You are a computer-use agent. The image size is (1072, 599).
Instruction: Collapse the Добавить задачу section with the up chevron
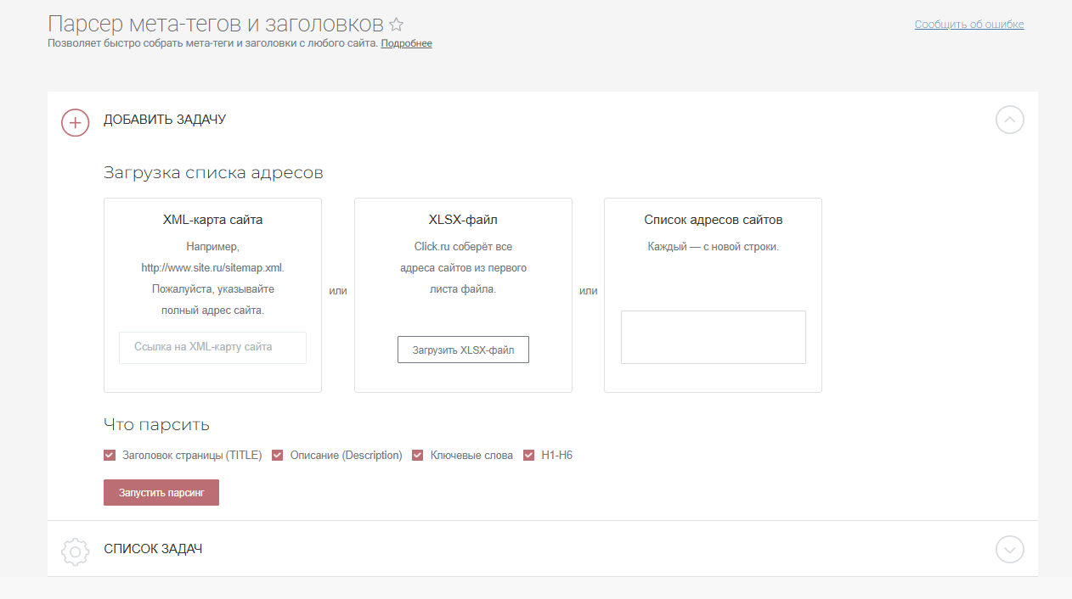click(1009, 120)
